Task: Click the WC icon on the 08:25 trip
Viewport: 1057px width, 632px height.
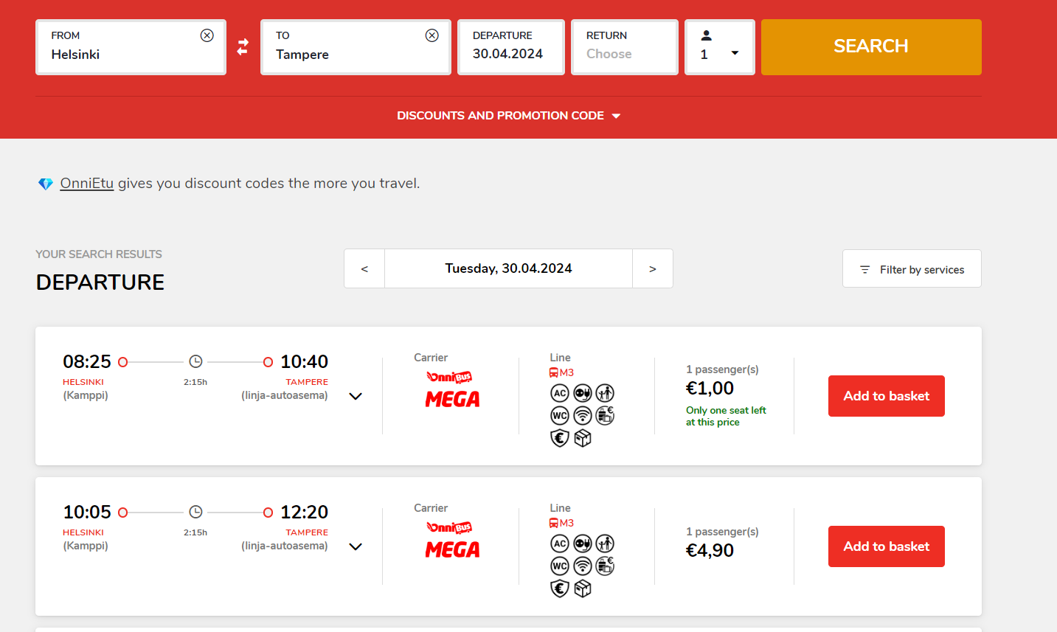Action: 560,416
